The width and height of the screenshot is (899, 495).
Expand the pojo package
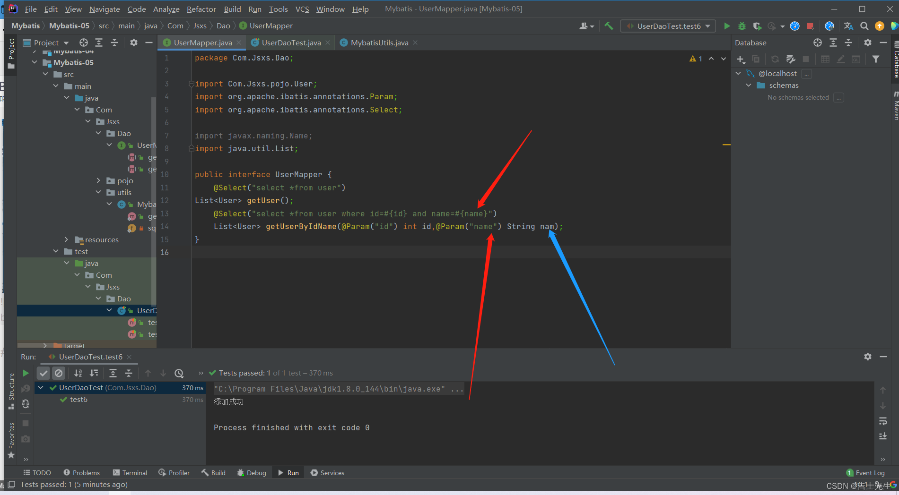pos(98,180)
